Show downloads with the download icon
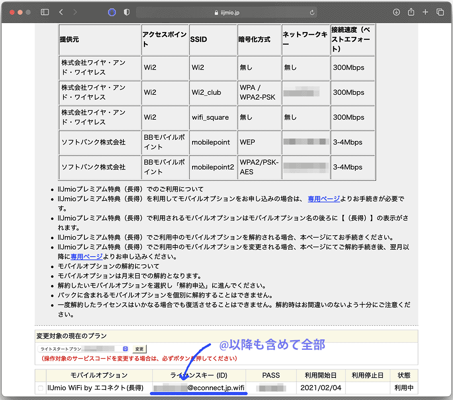 coord(396,12)
